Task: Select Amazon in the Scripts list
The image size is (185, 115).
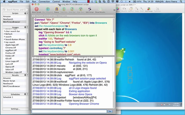Action: coord(7,16)
